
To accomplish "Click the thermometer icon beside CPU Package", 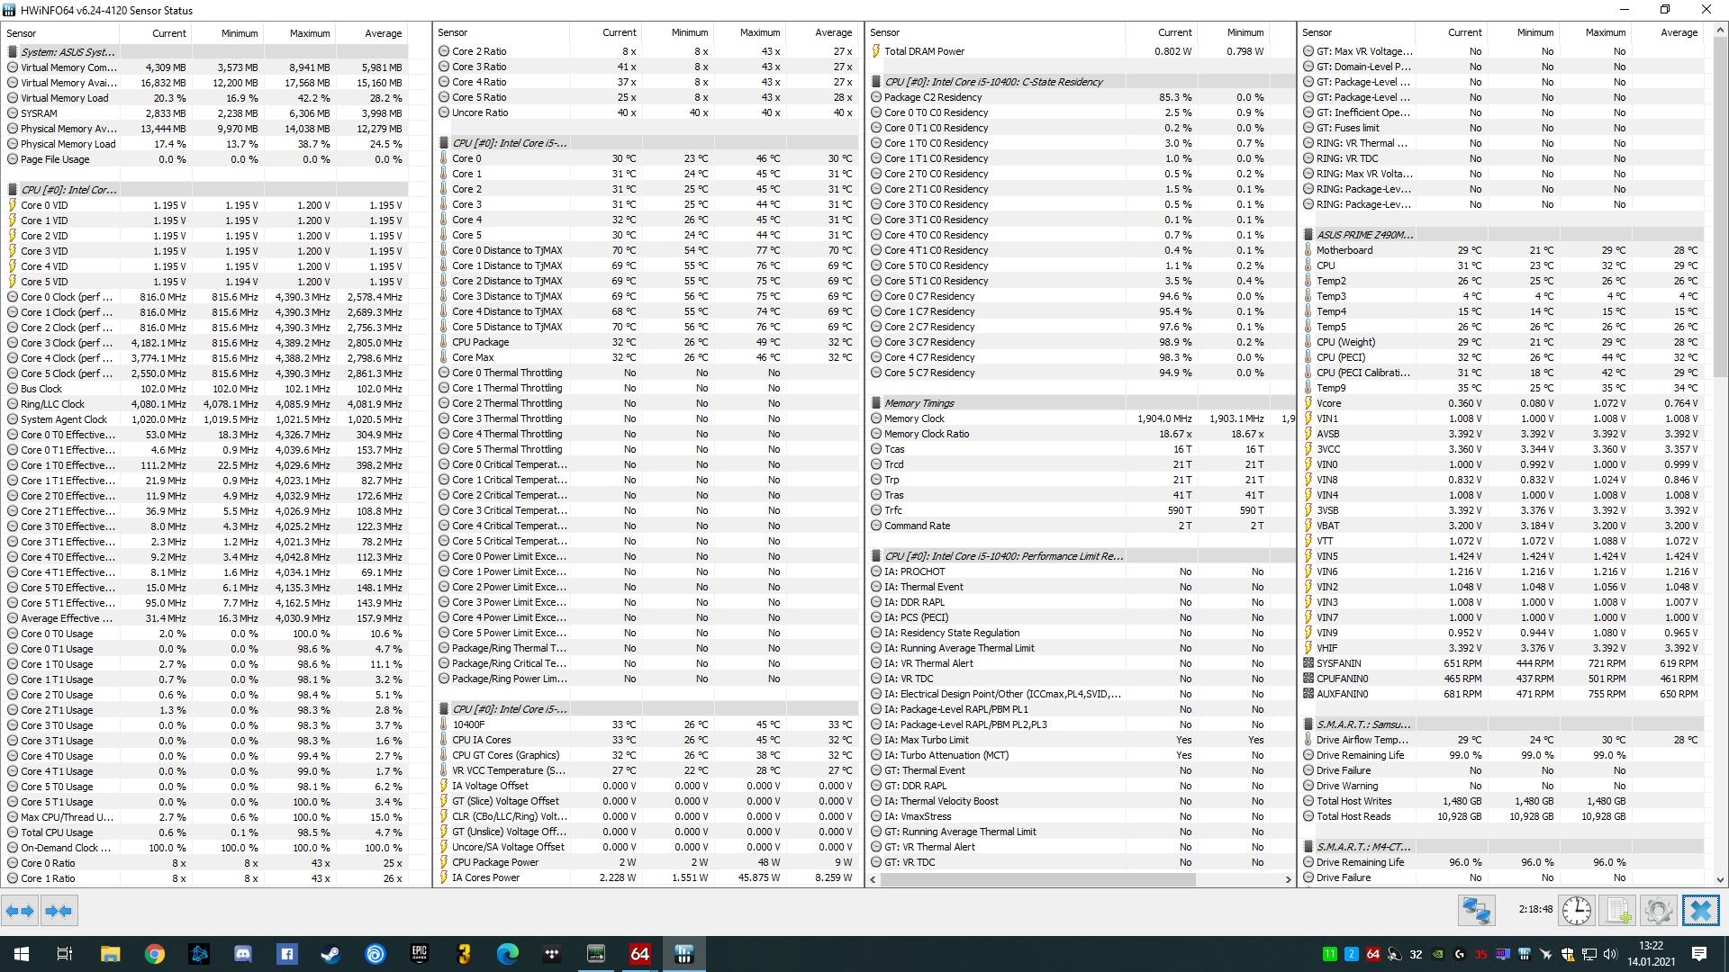I will tap(444, 342).
